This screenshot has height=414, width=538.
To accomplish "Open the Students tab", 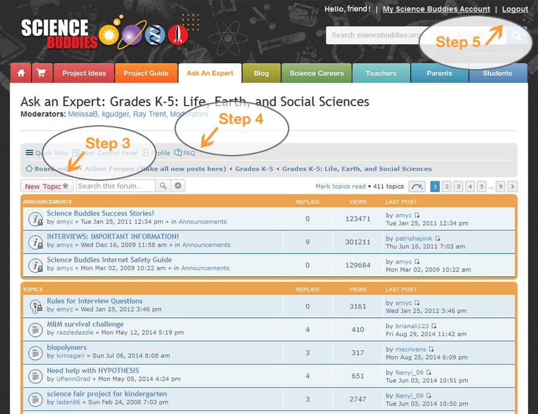I will coord(497,73).
